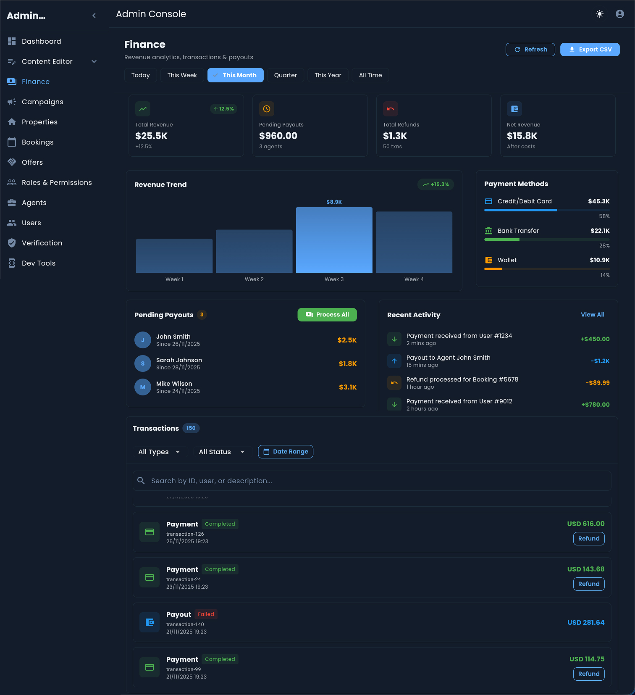Click the Credit/Debit Card 58% progress bar
Screen dimensions: 635x695
point(547,210)
